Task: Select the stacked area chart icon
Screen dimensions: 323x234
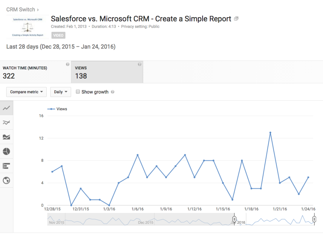Action: [6, 137]
